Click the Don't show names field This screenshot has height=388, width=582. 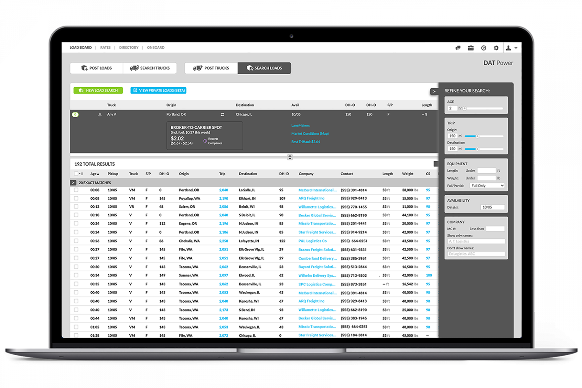click(x=476, y=254)
